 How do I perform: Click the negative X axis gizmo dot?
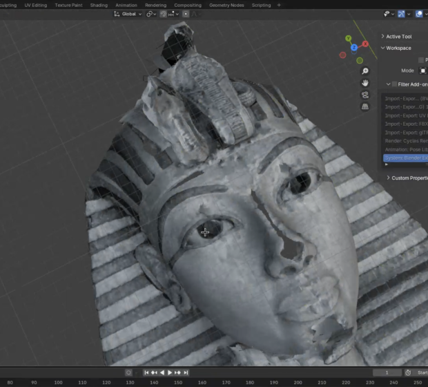point(343,55)
